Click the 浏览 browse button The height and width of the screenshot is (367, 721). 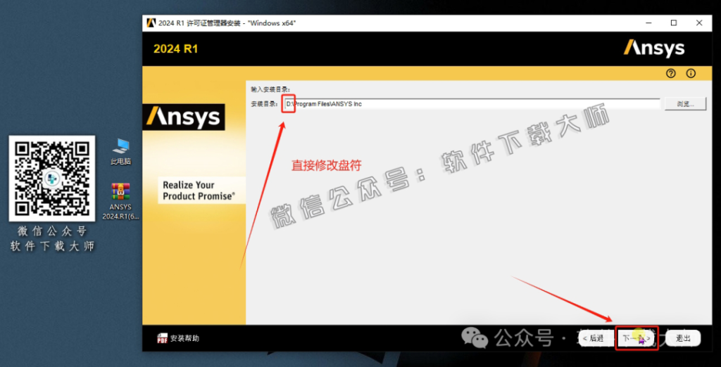(x=685, y=104)
